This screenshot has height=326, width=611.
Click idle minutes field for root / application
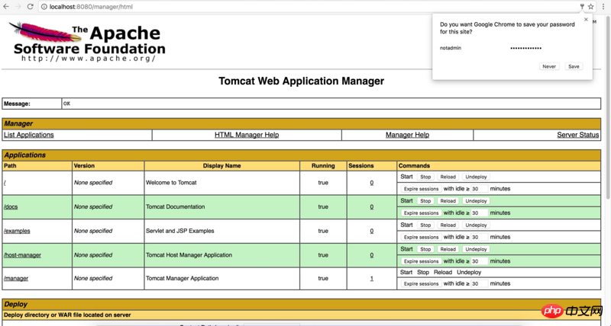click(479, 189)
